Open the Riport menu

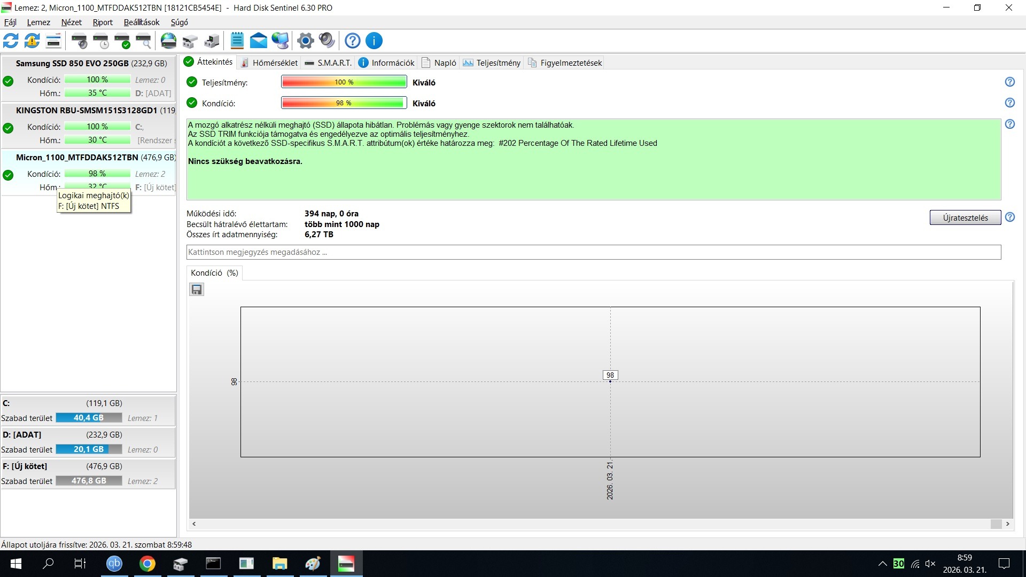tap(103, 22)
